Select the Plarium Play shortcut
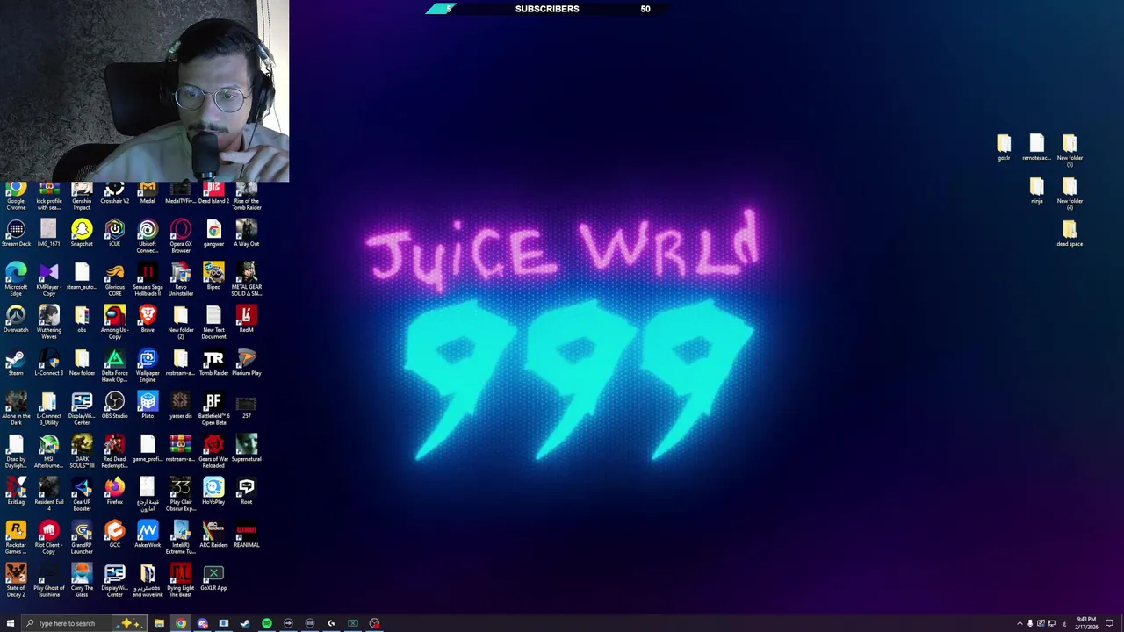The image size is (1124, 632). (x=247, y=363)
